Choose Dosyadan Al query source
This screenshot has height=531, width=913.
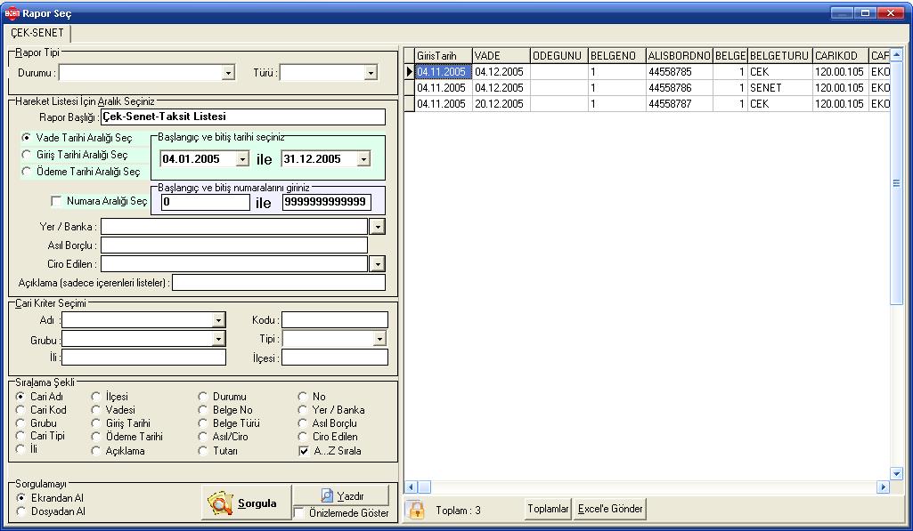pyautogui.click(x=21, y=511)
